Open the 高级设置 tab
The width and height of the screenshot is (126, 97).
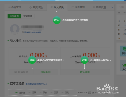coord(99,7)
